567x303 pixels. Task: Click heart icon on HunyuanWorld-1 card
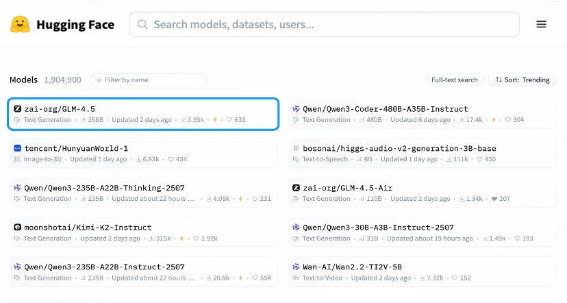coord(171,159)
